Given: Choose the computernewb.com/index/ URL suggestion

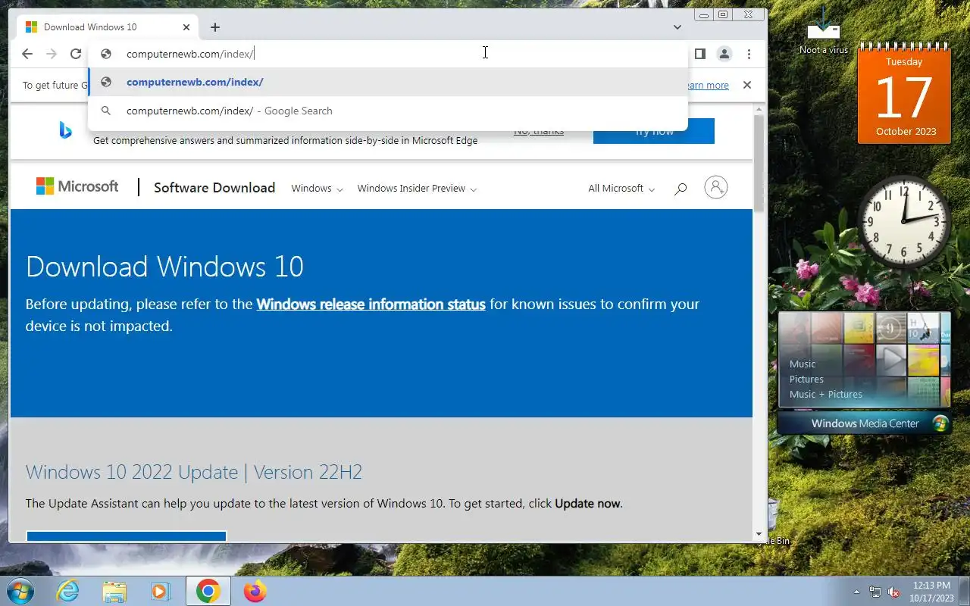Looking at the screenshot, I should coord(388,82).
